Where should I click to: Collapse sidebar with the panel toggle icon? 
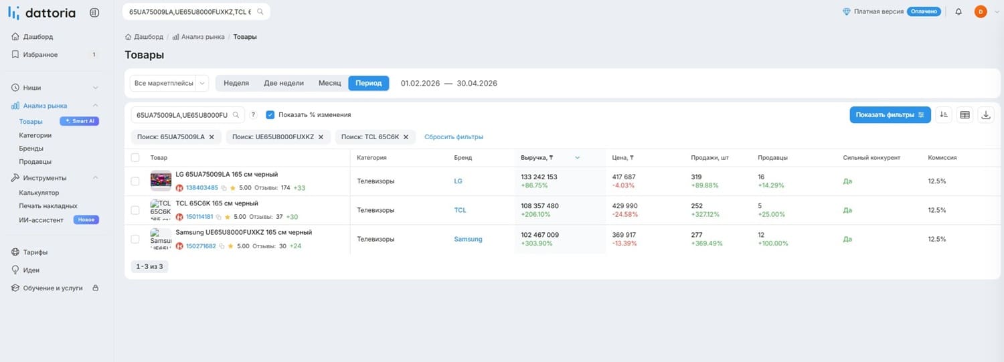pos(94,12)
